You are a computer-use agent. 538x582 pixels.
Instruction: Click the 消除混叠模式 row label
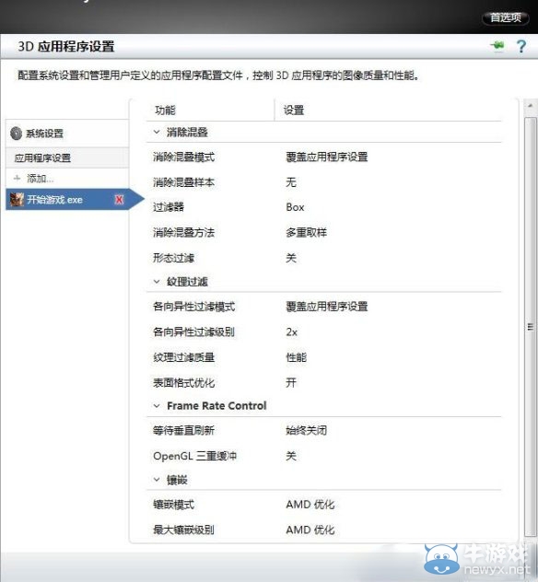(184, 157)
